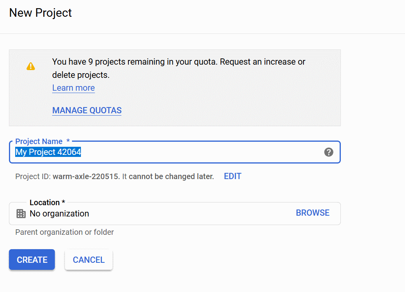
Task: Click the 'New Project' page heading
Action: 40,13
